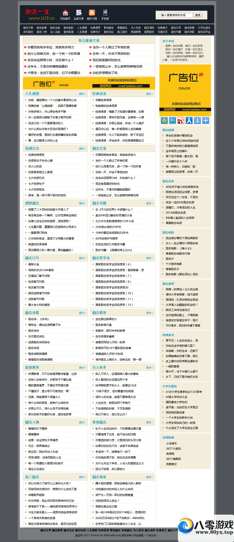Image resolution: width=234 pixels, height=542 pixels.
Task: Expand 更多 for the 经典语录 section
Action: 149,94
